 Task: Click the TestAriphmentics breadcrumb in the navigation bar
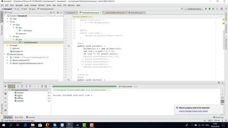click(45, 9)
